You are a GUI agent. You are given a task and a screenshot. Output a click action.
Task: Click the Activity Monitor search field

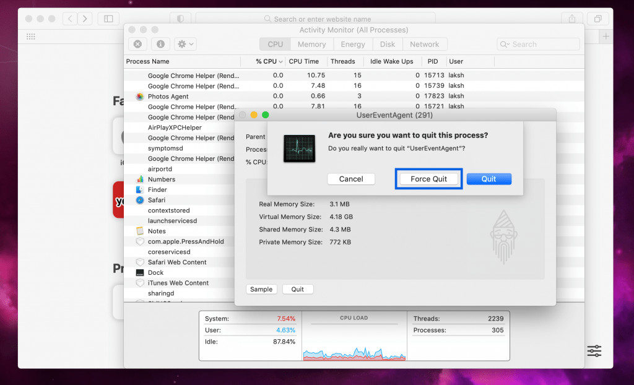click(x=538, y=44)
